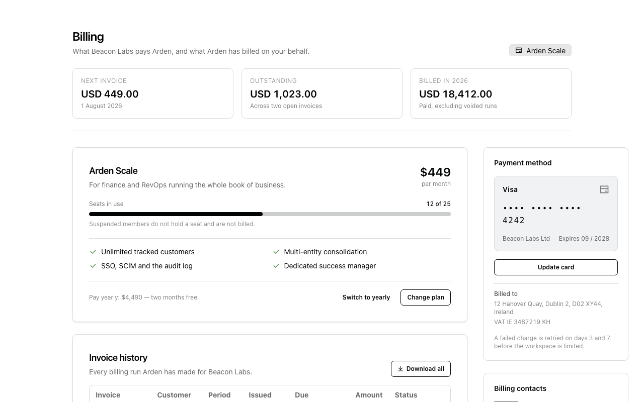Open the Billed in 2026 card

(491, 93)
